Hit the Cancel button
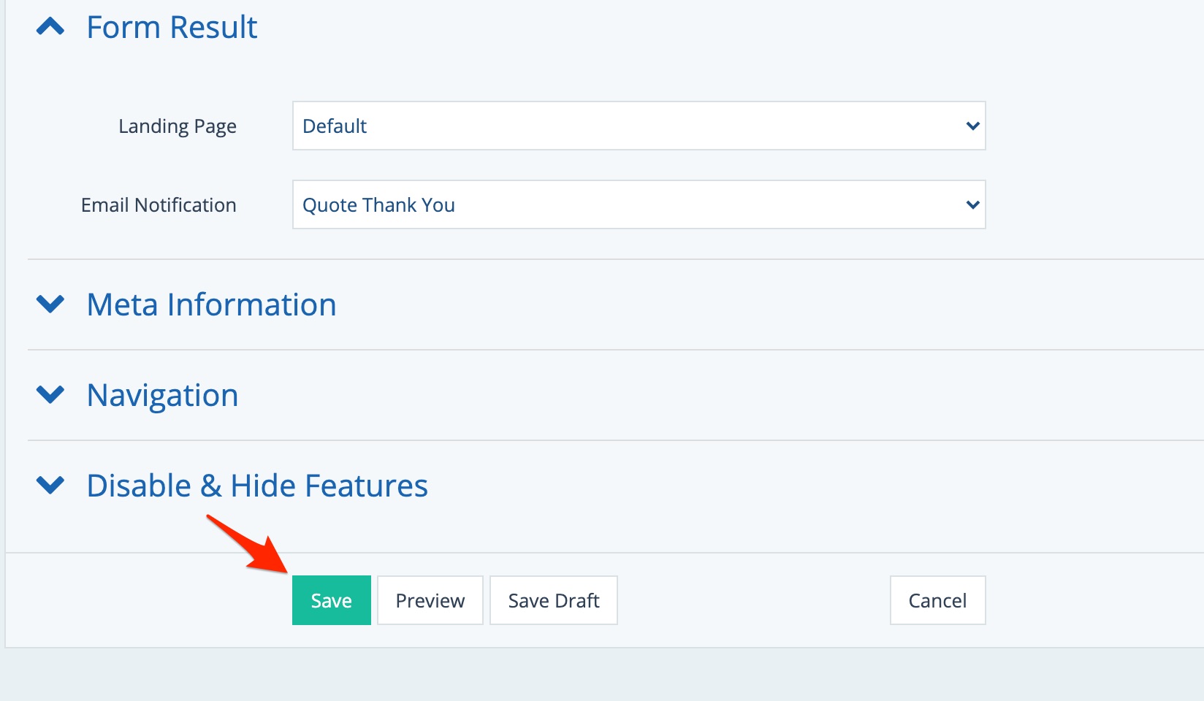 [x=937, y=600]
